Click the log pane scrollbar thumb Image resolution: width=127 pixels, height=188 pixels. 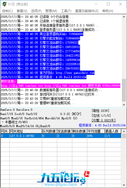(124, 90)
